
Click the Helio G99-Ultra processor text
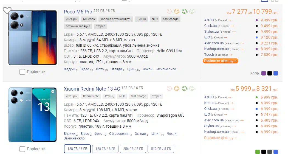tap(169, 51)
